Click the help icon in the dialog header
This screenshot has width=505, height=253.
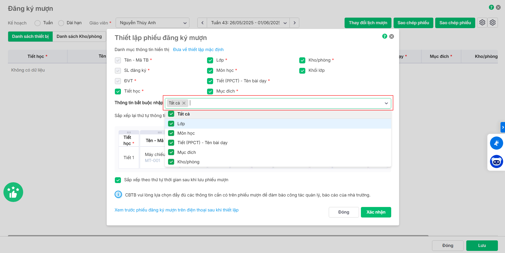385,36
